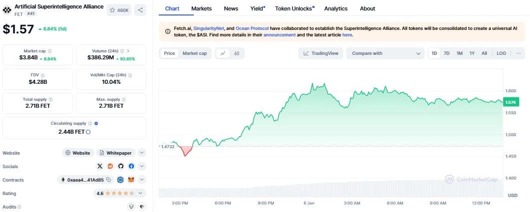Expand the Contracts list chevron

(142, 180)
